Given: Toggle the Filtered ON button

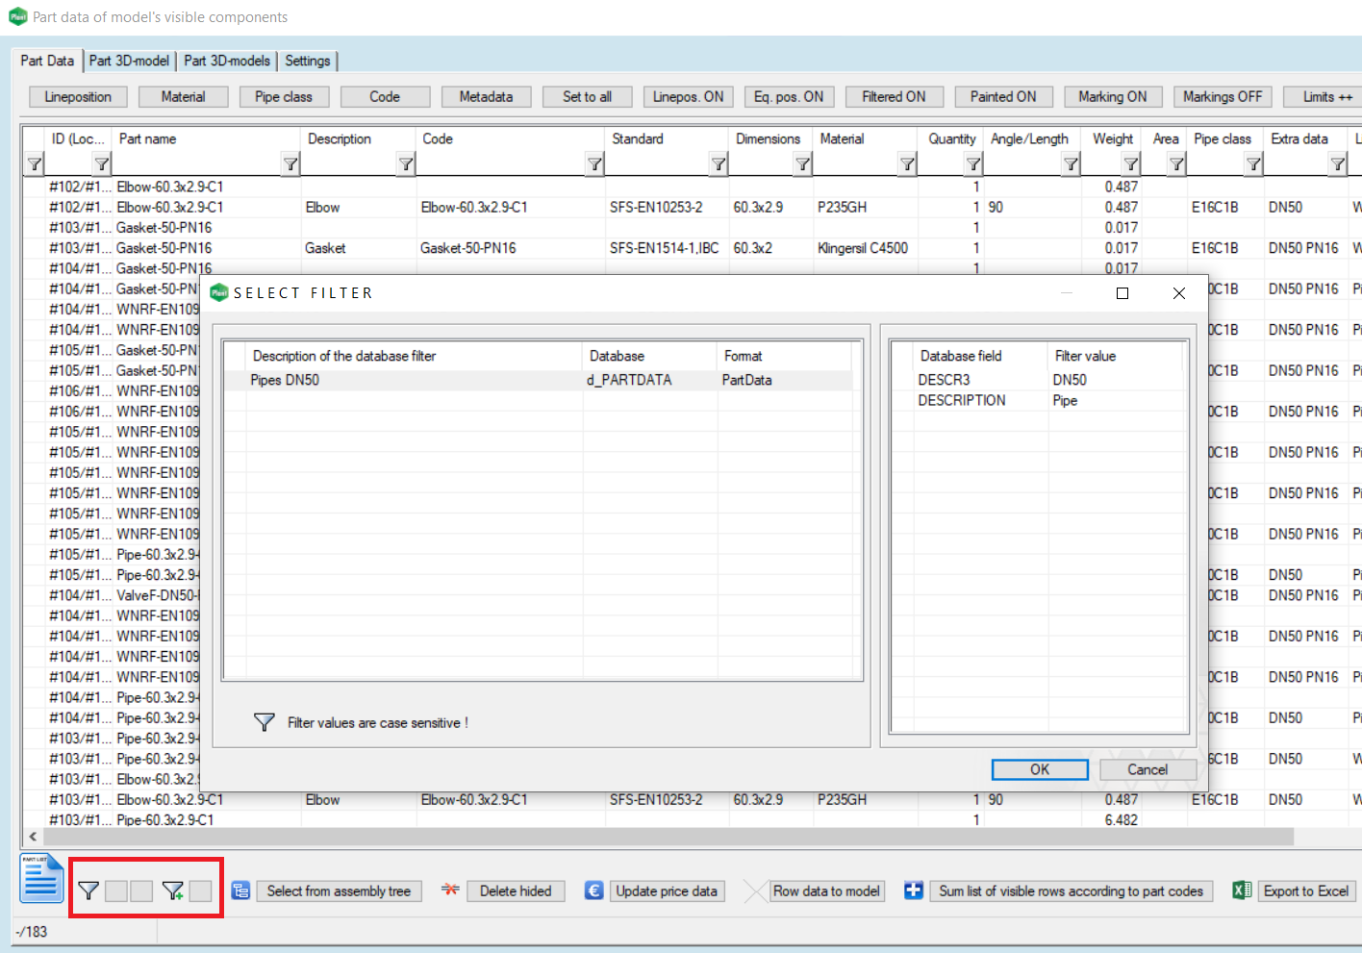Looking at the screenshot, I should [894, 96].
